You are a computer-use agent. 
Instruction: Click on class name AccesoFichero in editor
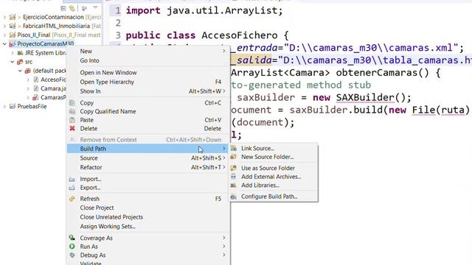pos(240,35)
